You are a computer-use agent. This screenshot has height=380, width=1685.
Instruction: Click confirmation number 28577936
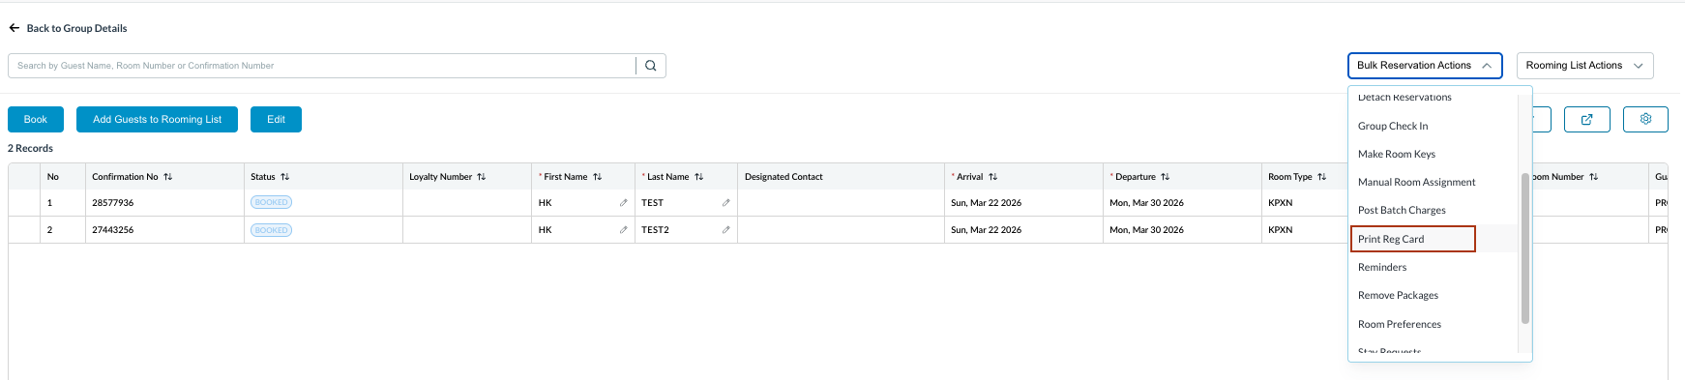pos(113,203)
